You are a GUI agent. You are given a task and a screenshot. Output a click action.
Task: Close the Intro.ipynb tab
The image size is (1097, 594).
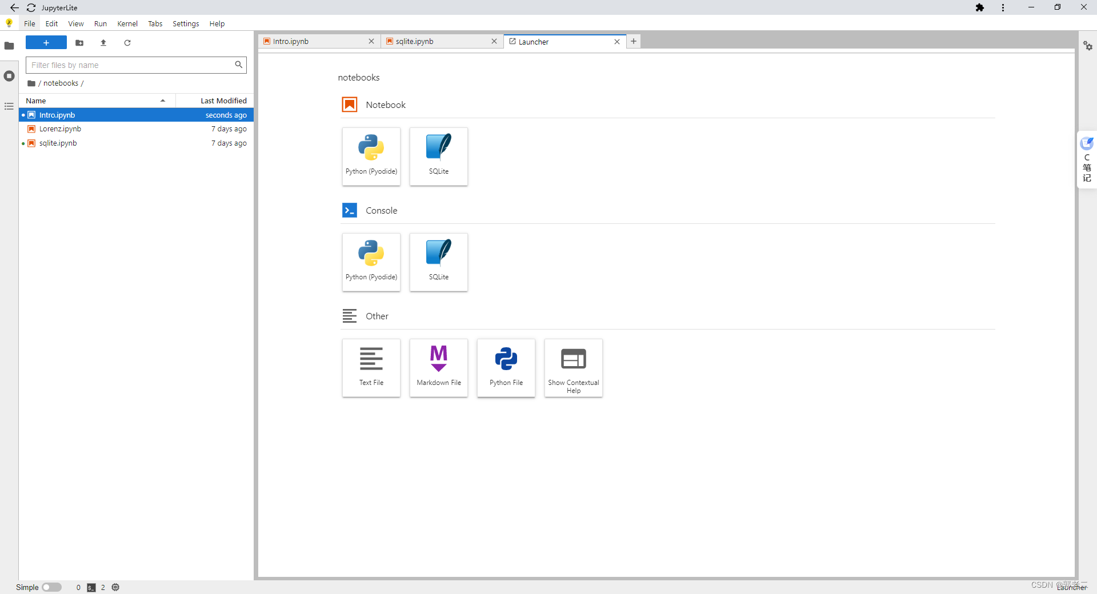(371, 42)
